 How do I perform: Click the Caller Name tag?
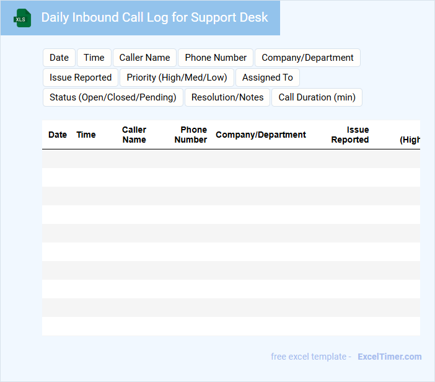tap(144, 58)
